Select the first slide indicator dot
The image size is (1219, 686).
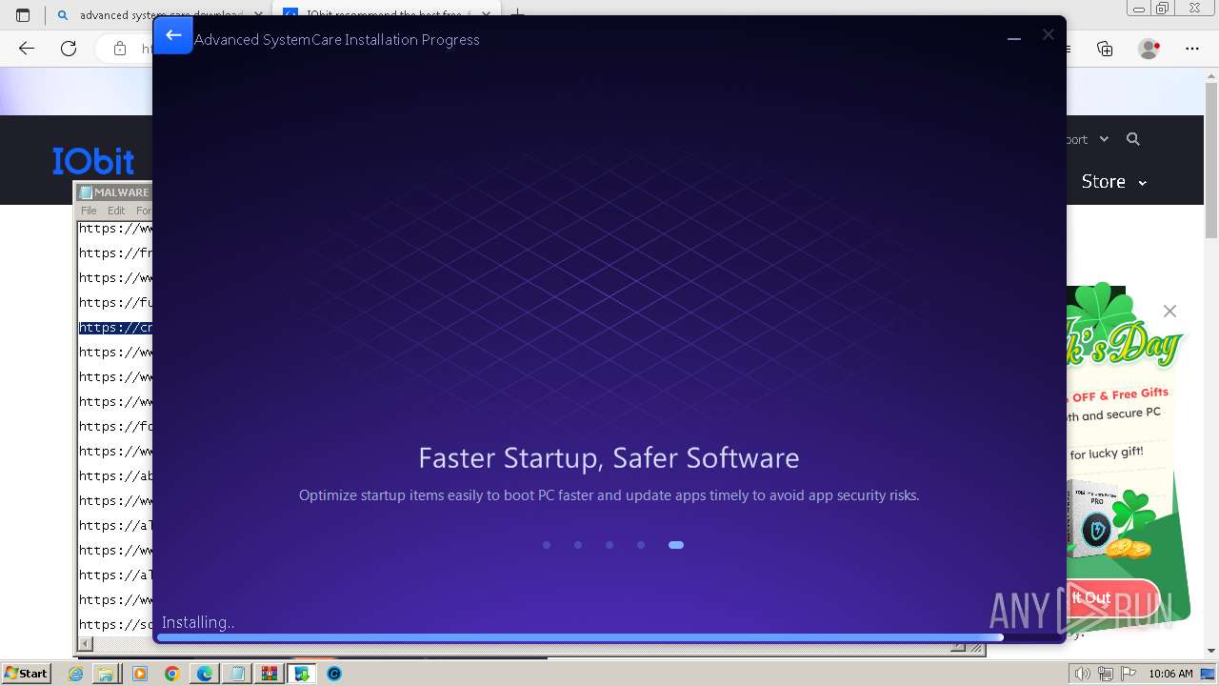coord(547,545)
